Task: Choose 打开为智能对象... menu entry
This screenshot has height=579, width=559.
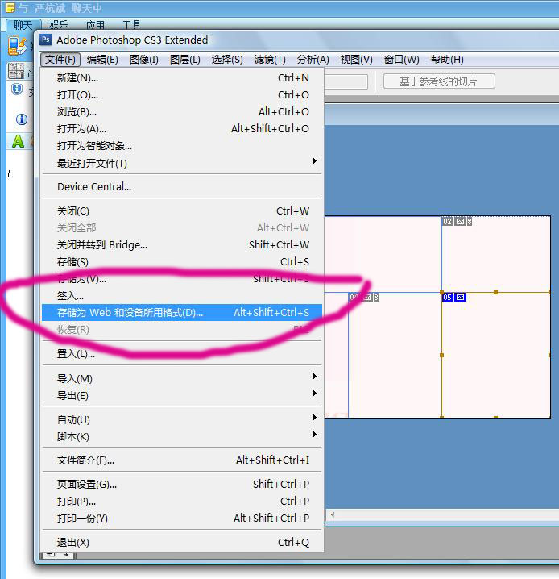Action: (x=182, y=145)
